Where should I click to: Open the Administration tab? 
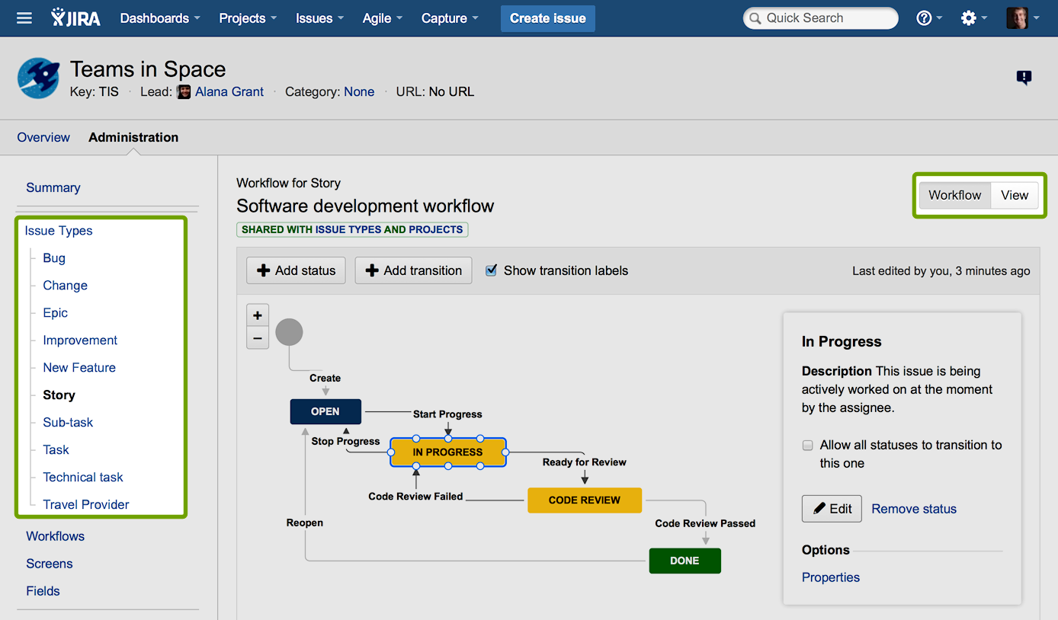pyautogui.click(x=133, y=137)
